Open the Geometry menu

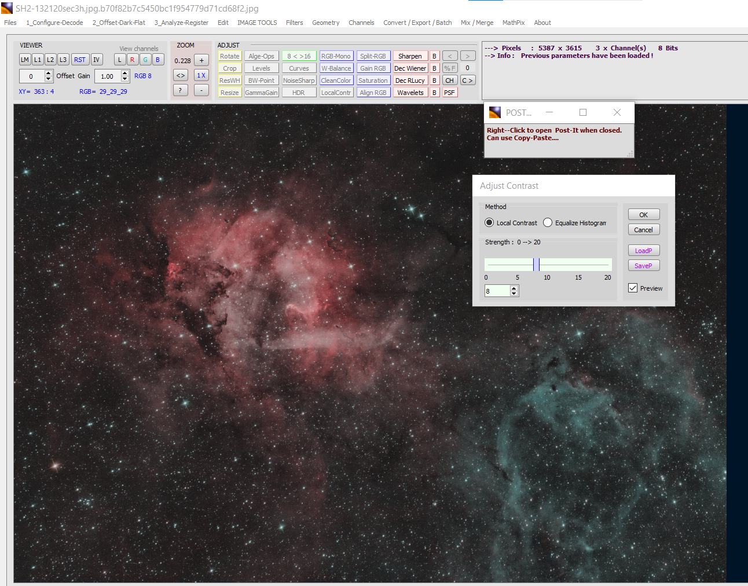(326, 23)
